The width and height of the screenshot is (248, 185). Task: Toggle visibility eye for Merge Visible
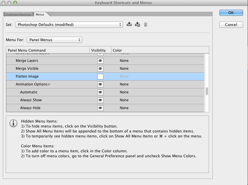click(x=100, y=69)
